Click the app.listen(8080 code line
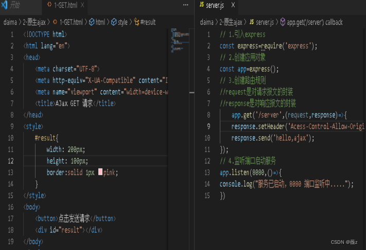The height and width of the screenshot is (250, 366). point(251,173)
